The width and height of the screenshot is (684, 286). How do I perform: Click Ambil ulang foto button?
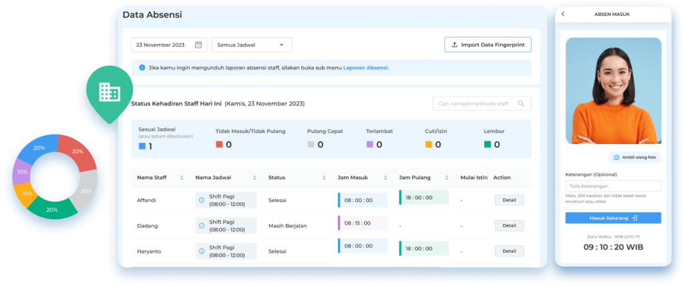[x=634, y=157]
